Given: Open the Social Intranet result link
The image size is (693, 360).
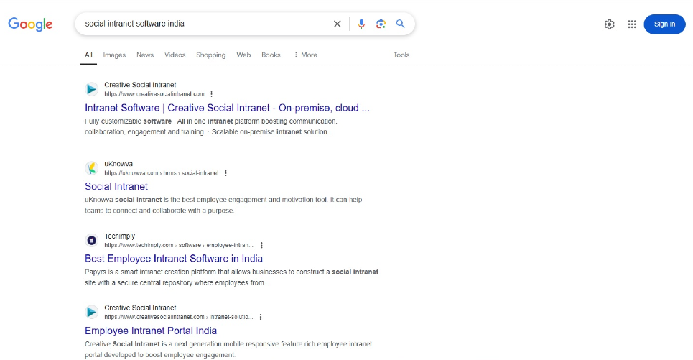Looking at the screenshot, I should point(116,187).
